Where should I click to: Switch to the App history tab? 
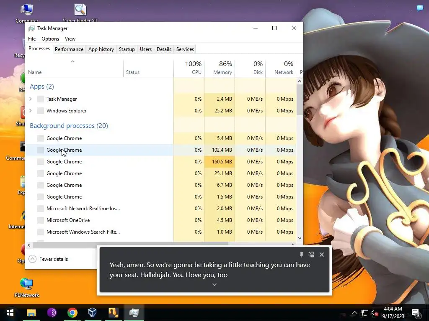[x=101, y=49]
